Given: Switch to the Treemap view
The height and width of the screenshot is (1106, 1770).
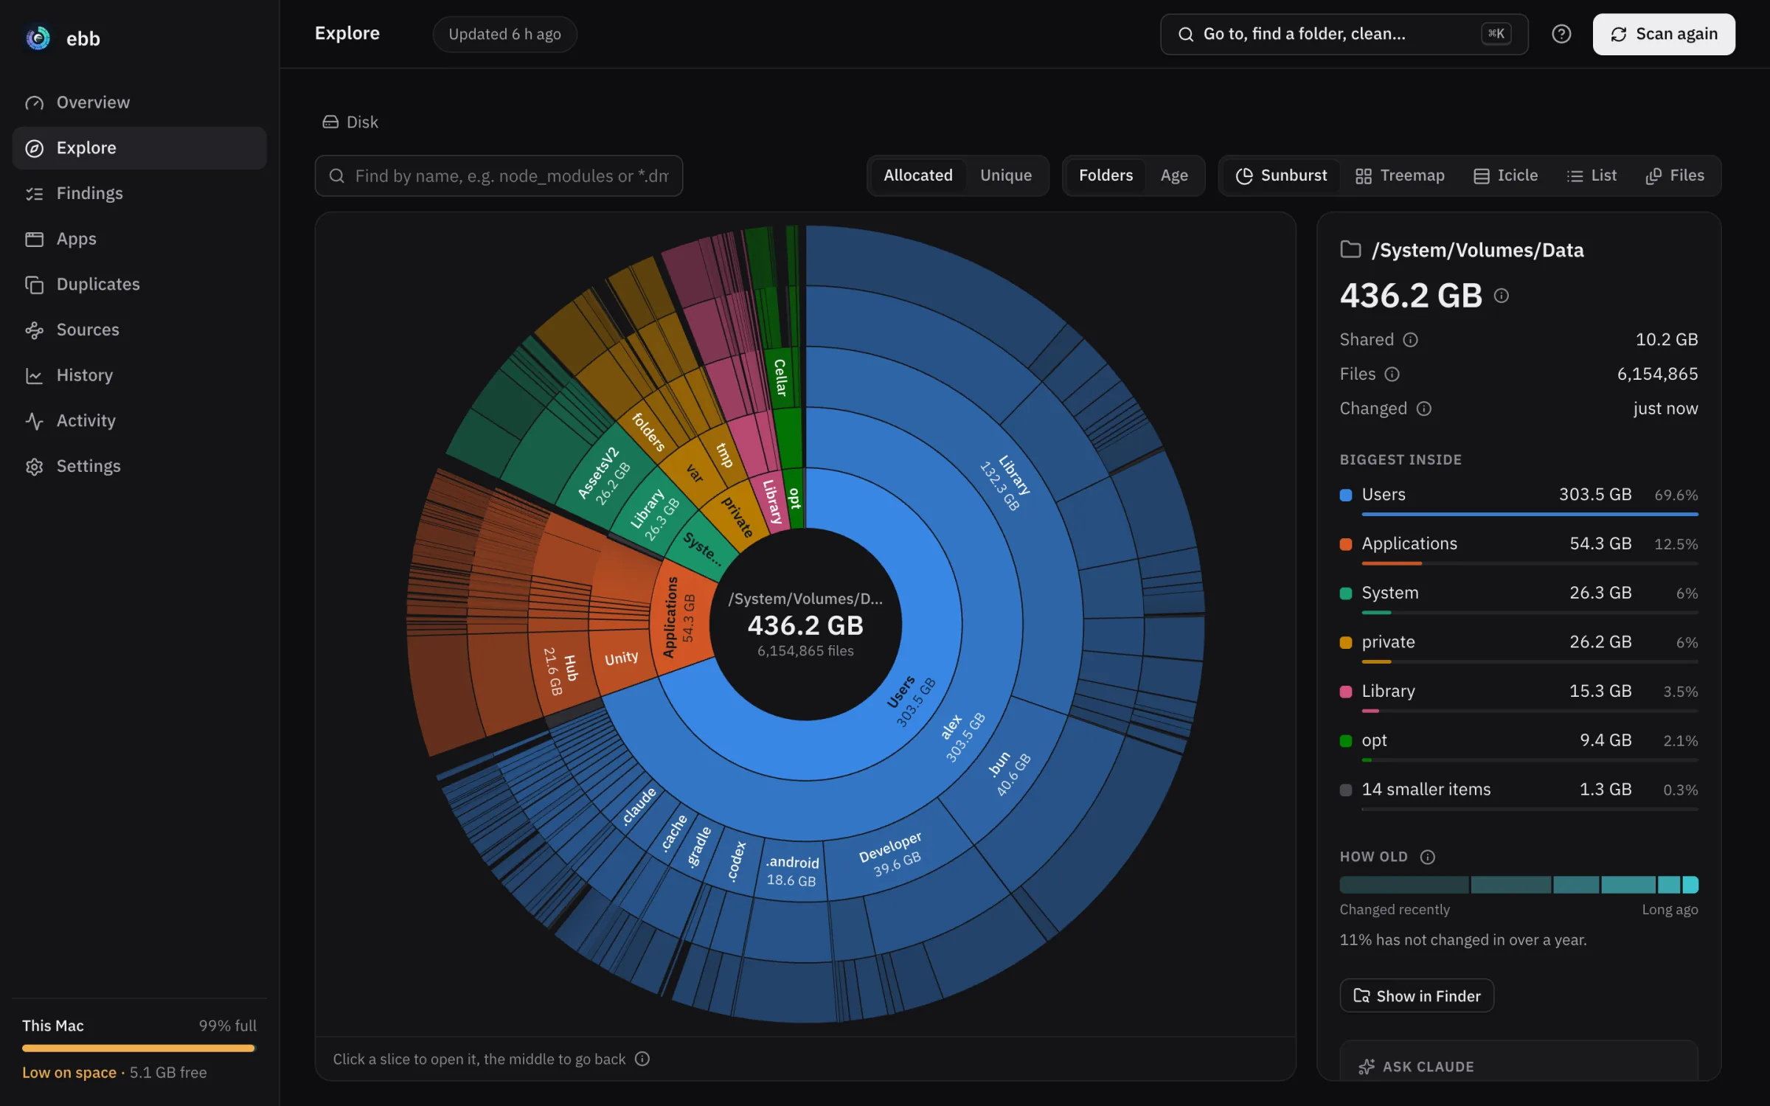Looking at the screenshot, I should 1400,175.
